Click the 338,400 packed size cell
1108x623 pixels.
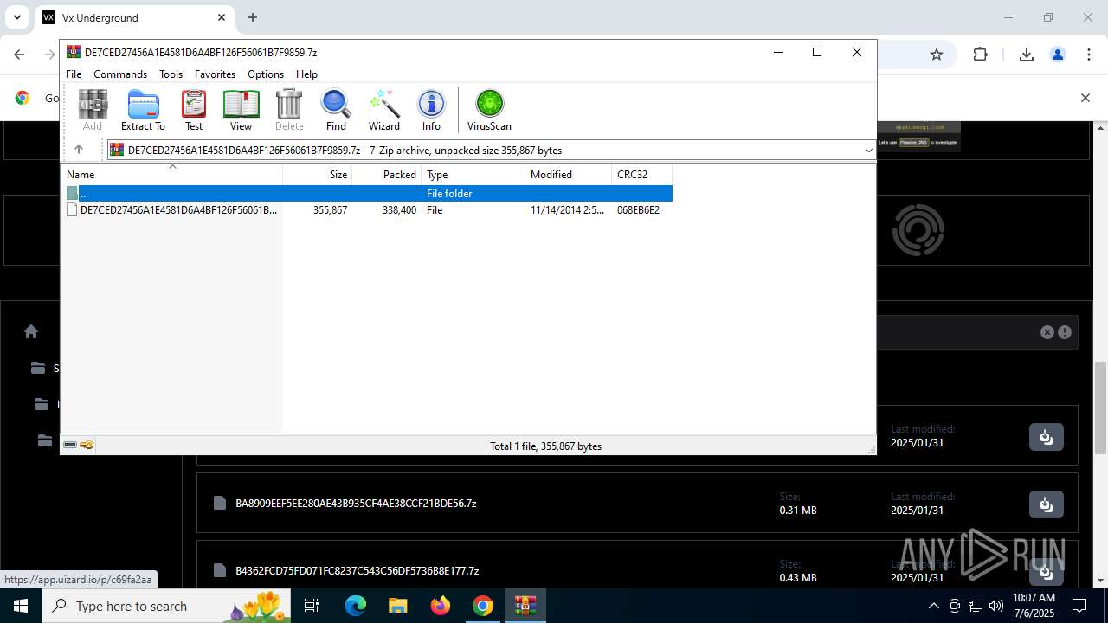399,210
